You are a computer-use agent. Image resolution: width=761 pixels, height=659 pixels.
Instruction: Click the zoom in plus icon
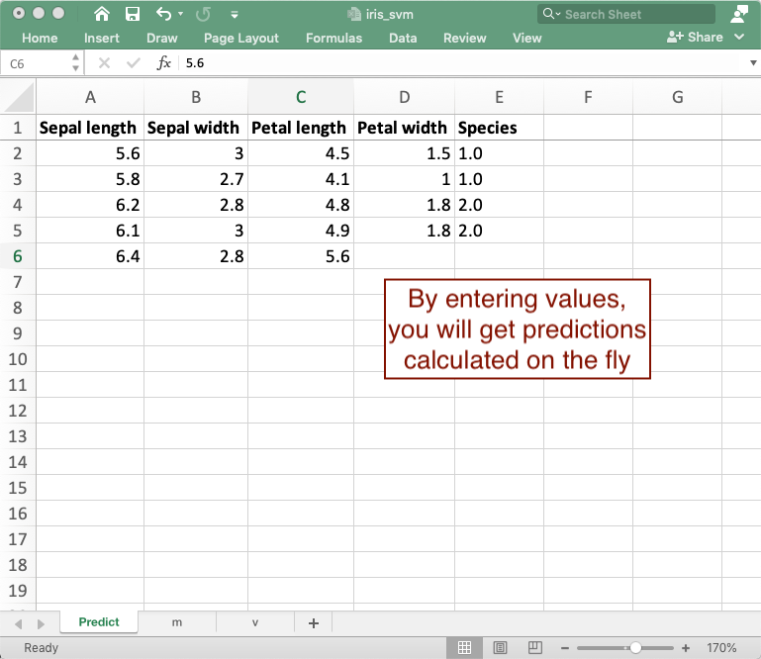686,648
